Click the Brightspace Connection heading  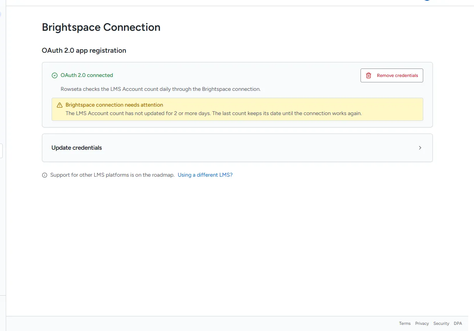[x=101, y=27]
